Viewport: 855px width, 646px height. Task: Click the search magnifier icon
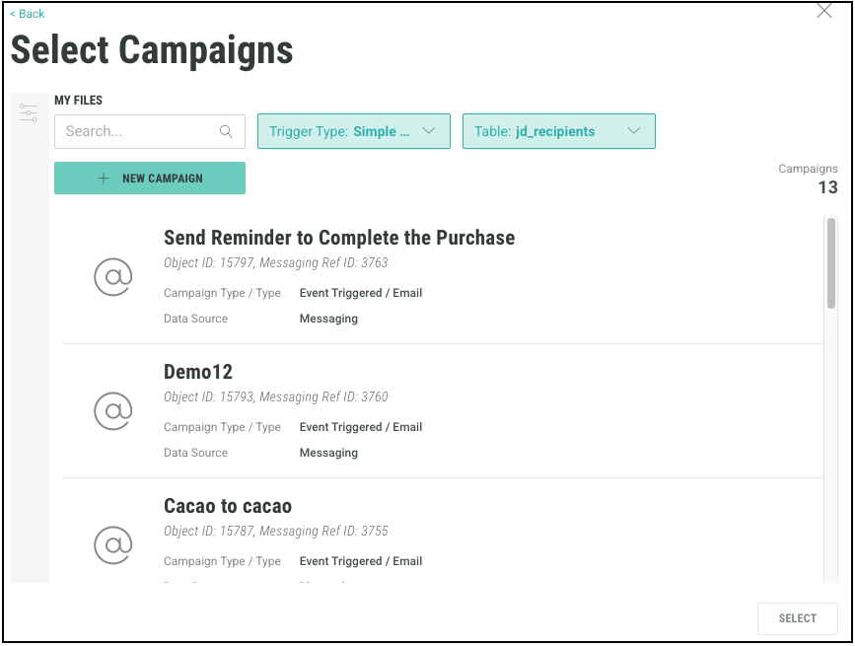(226, 131)
